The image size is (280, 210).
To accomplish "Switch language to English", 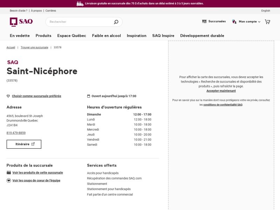I will point(266,10).
